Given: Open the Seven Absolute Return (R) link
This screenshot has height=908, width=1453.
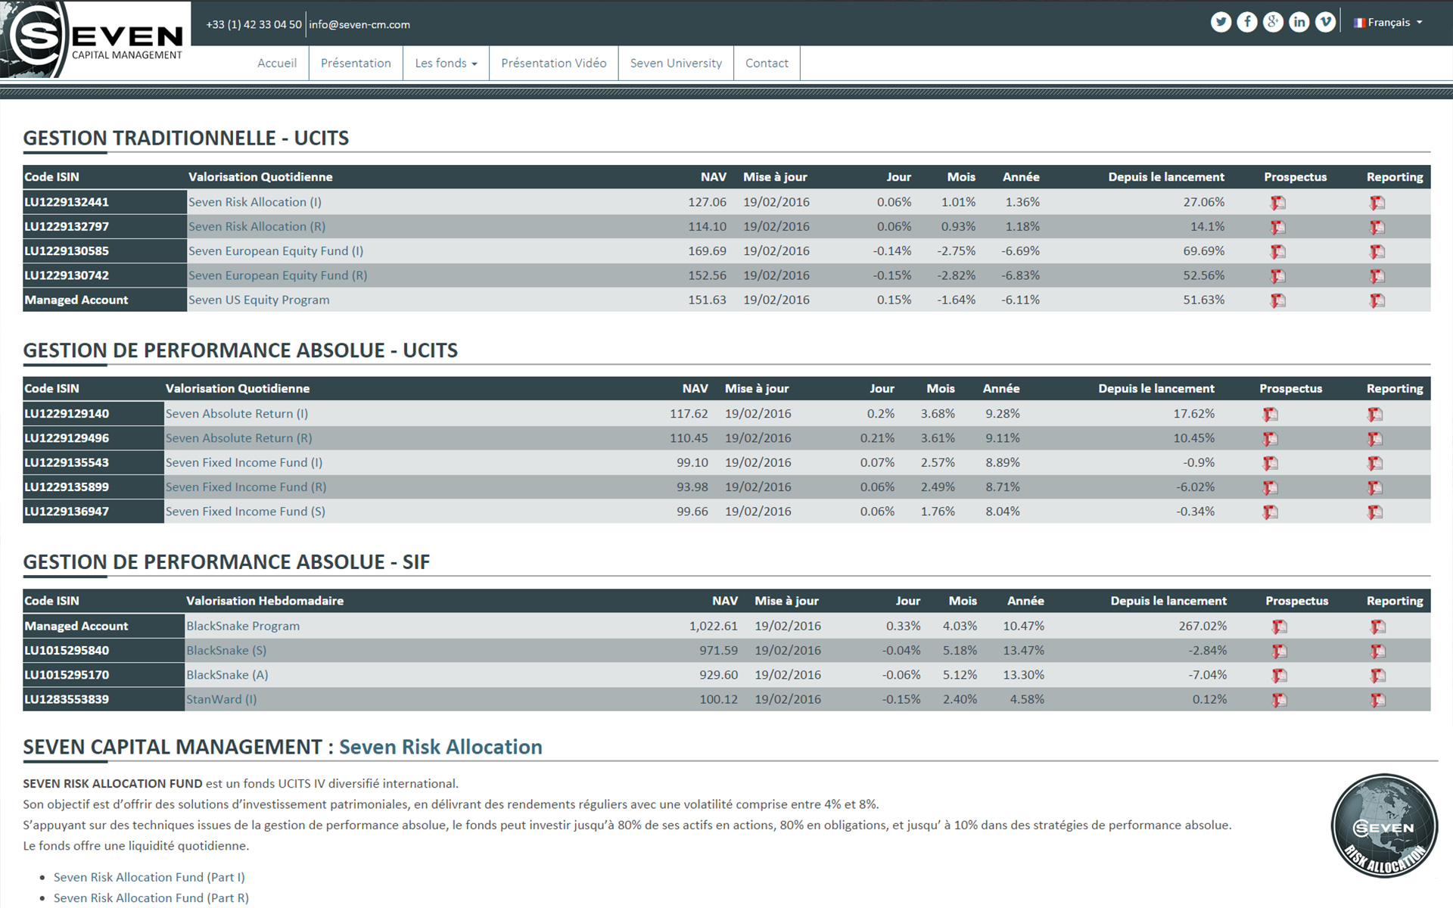Looking at the screenshot, I should [x=239, y=438].
